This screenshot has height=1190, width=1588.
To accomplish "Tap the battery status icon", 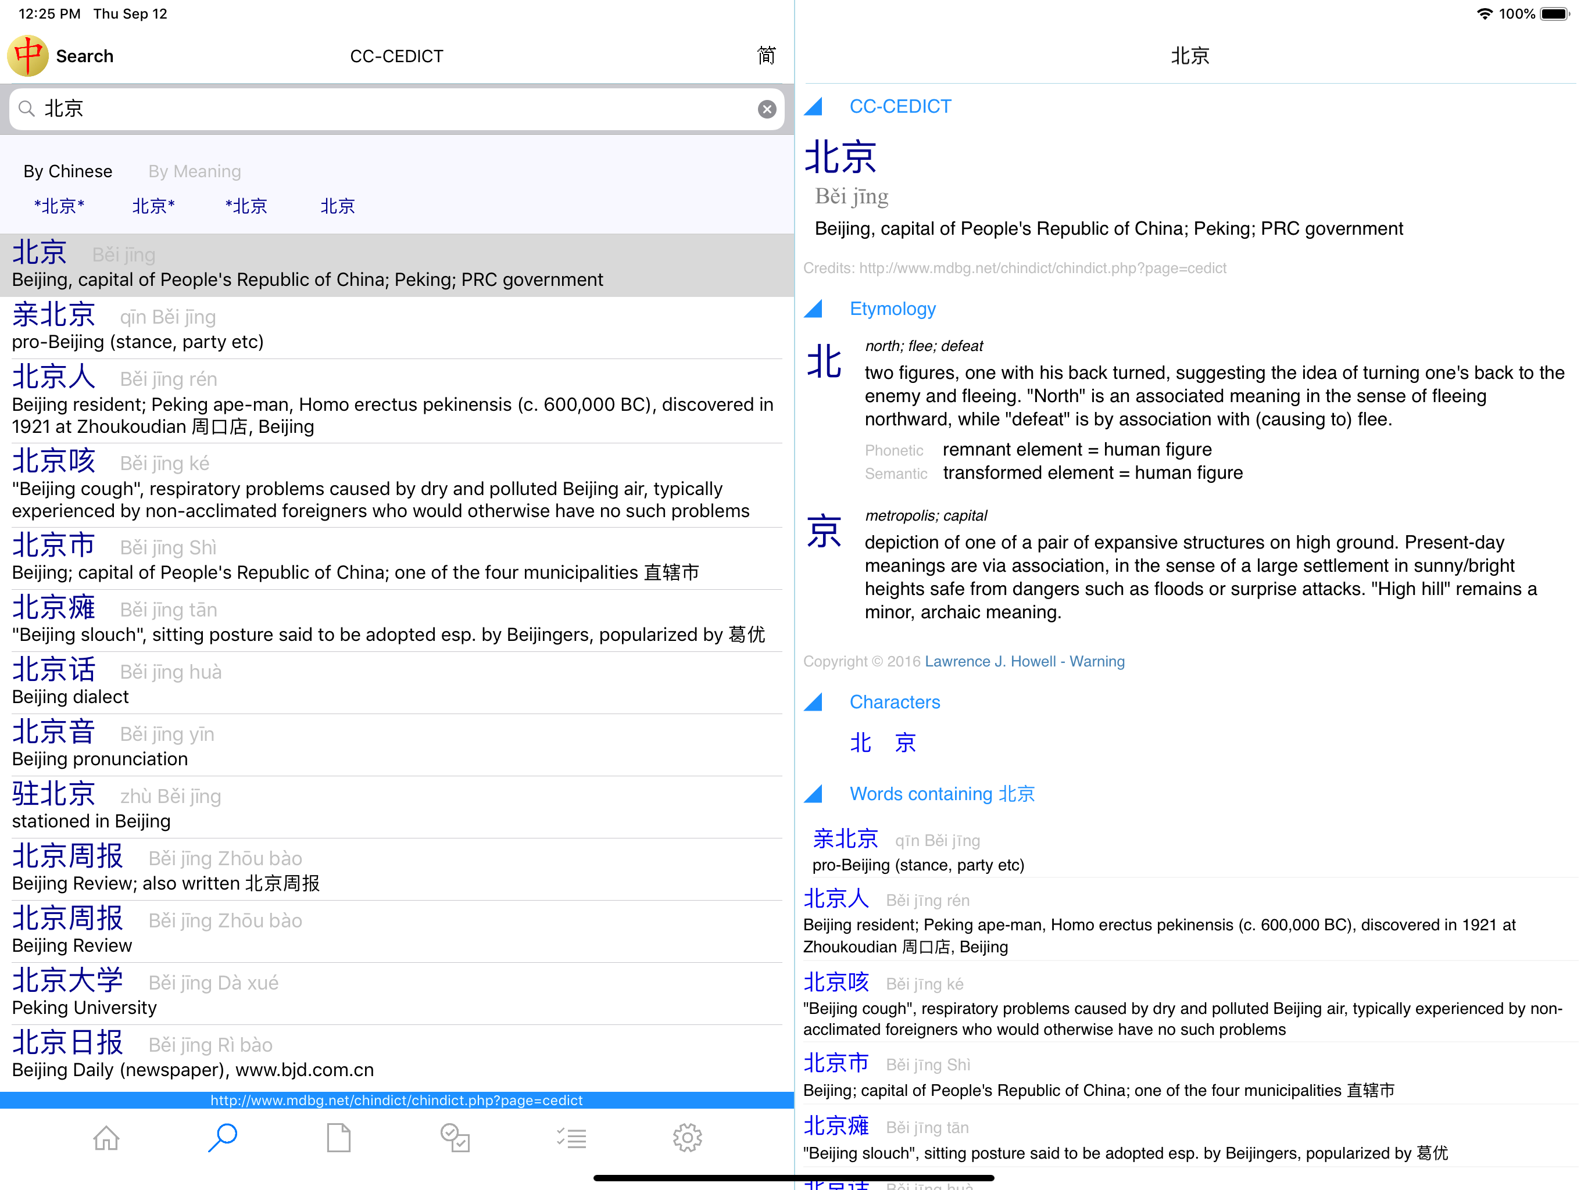I will pyautogui.click(x=1555, y=13).
